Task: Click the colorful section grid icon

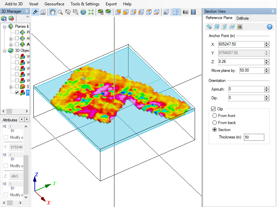Action: click(240, 27)
